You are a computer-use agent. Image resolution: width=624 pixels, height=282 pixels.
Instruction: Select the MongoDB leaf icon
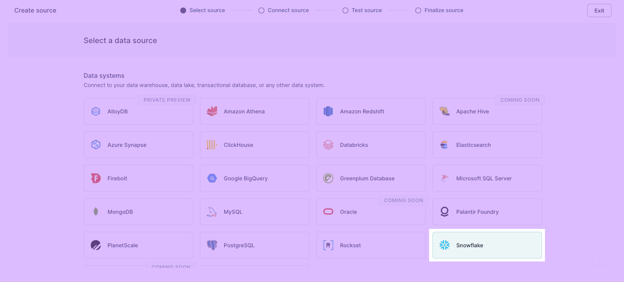coord(96,212)
